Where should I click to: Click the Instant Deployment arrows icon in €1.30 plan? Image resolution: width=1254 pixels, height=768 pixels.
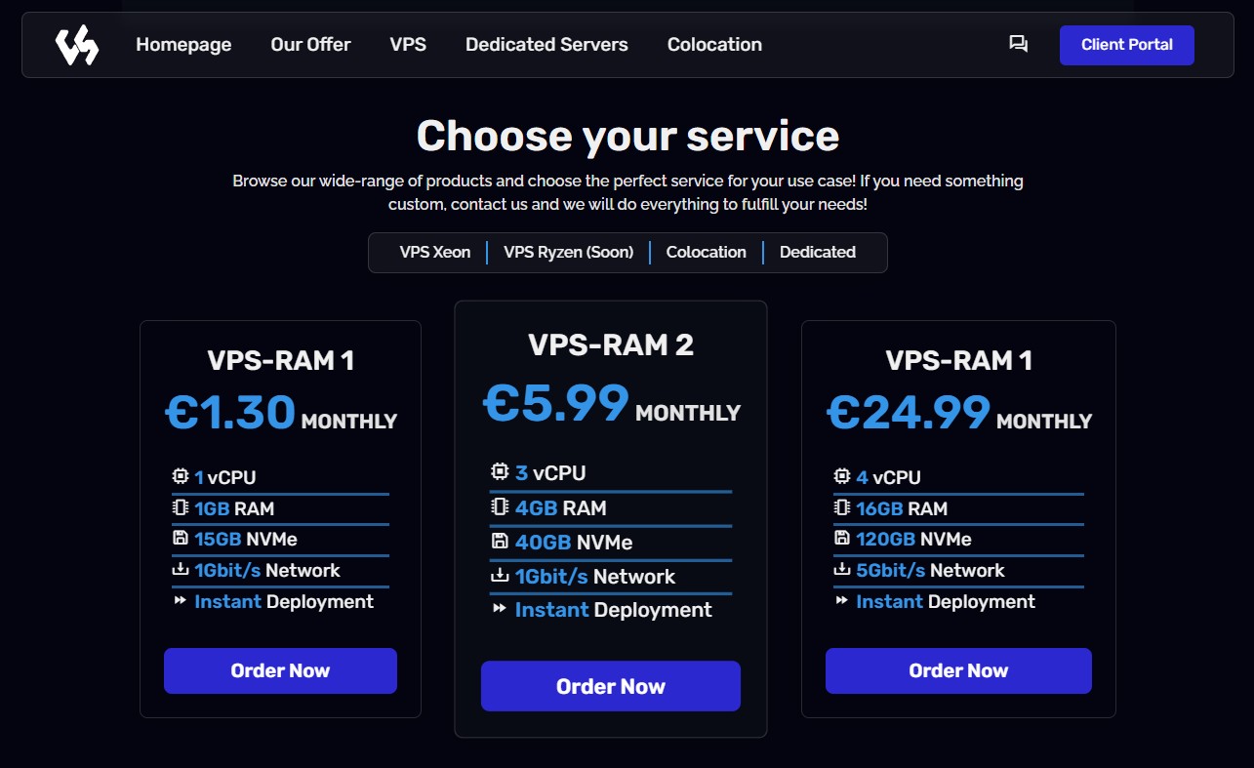coord(181,601)
